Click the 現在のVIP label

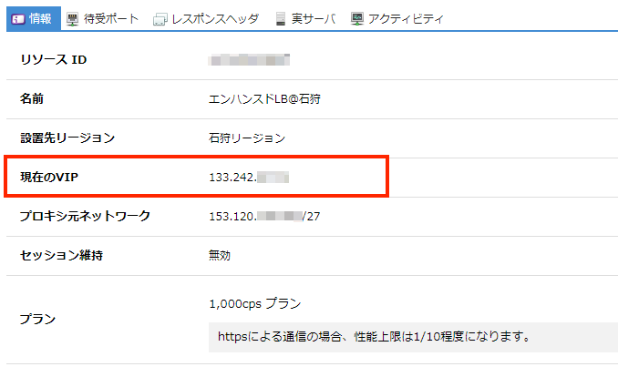coord(49,178)
